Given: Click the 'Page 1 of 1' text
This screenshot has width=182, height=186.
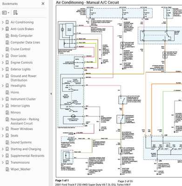Looking at the screenshot, I should pos(62,180).
